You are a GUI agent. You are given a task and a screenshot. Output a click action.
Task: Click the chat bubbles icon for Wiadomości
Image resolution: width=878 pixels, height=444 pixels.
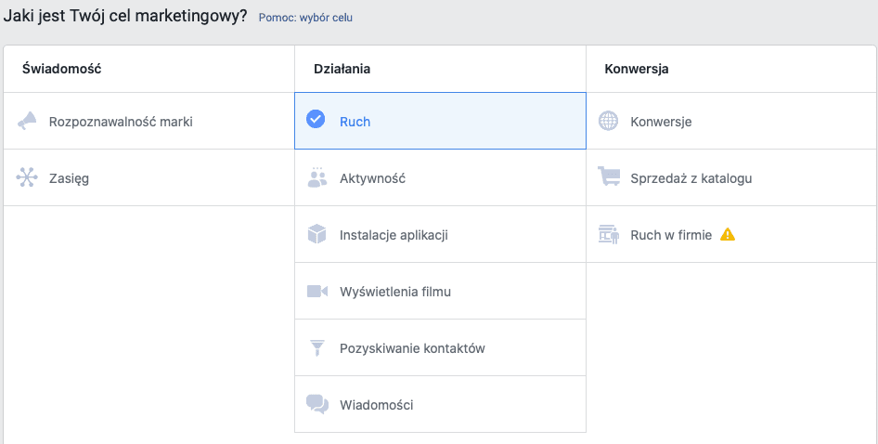[317, 404]
